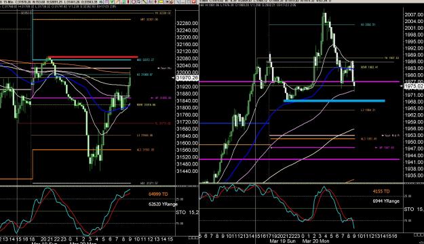Click the red circle no-entry icon

[x=134, y=1]
